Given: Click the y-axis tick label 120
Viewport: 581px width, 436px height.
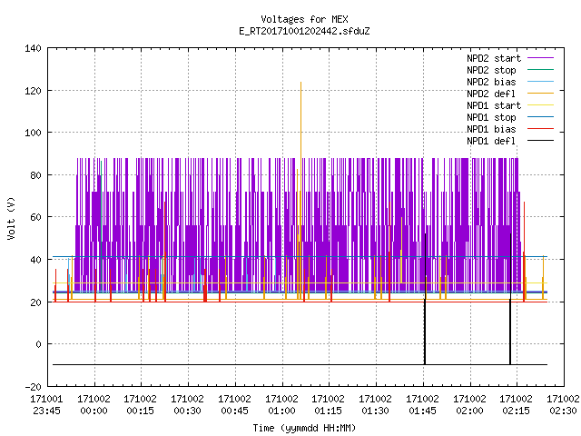Looking at the screenshot, I should tap(33, 91).
